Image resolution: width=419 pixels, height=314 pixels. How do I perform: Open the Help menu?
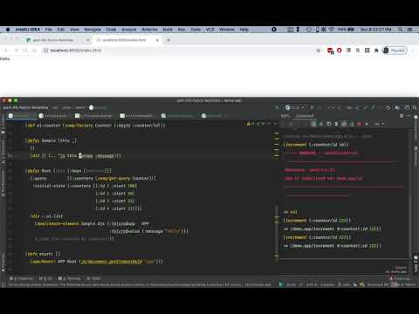(x=244, y=30)
